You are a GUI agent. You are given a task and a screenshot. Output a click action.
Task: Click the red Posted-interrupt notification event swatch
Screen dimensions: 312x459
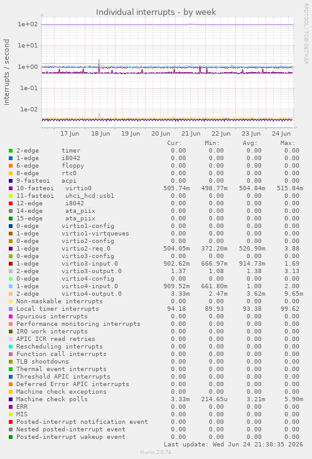[x=11, y=422]
